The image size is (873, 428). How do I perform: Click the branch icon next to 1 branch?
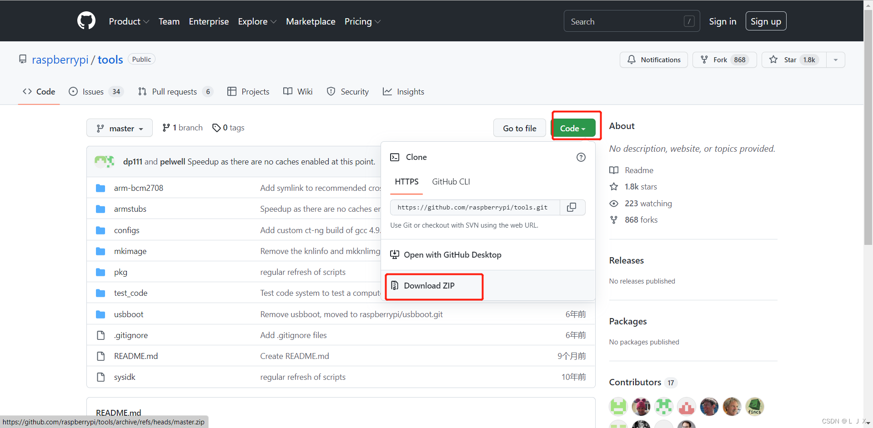(166, 128)
